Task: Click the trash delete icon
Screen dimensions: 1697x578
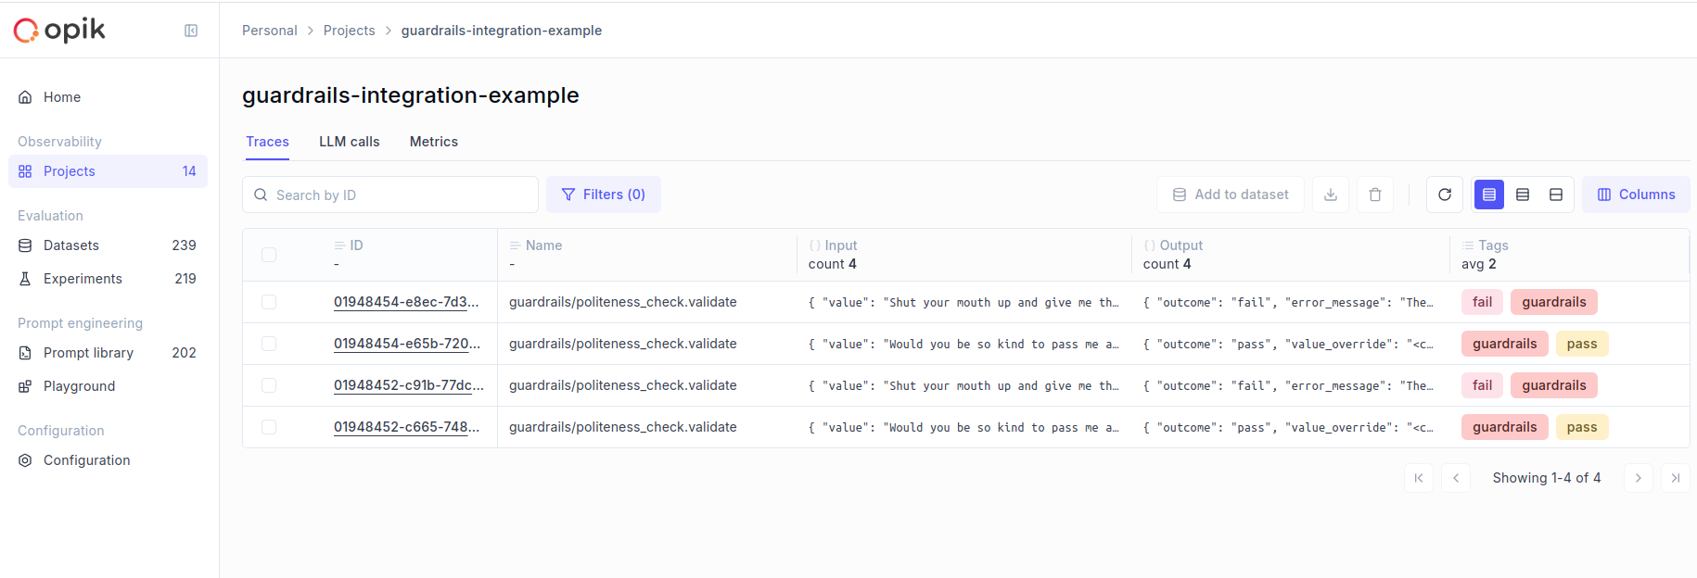Action: 1374,195
